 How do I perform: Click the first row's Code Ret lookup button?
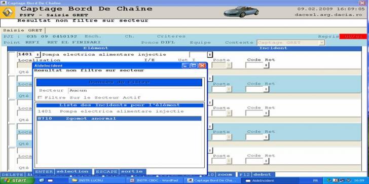click(266, 65)
